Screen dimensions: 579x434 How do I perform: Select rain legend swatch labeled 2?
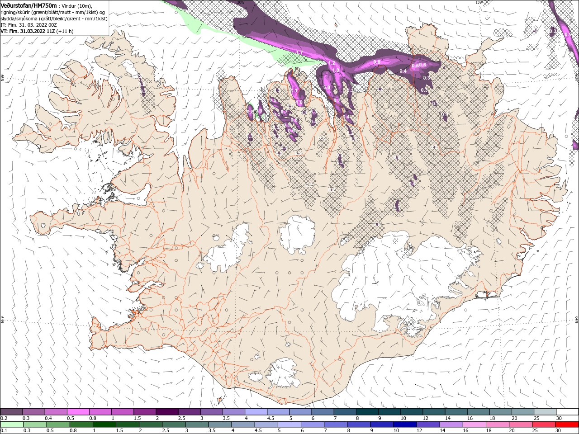[x=151, y=425]
